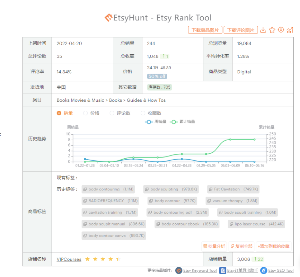Viewport: 300px width, 277px height.
Task: Click the 'body contouring (1.1M)' tag text
Action: coord(111,189)
